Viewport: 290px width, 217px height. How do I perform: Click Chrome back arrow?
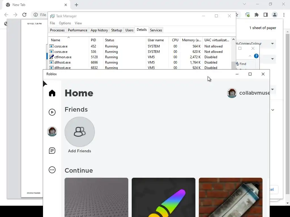coord(6,15)
